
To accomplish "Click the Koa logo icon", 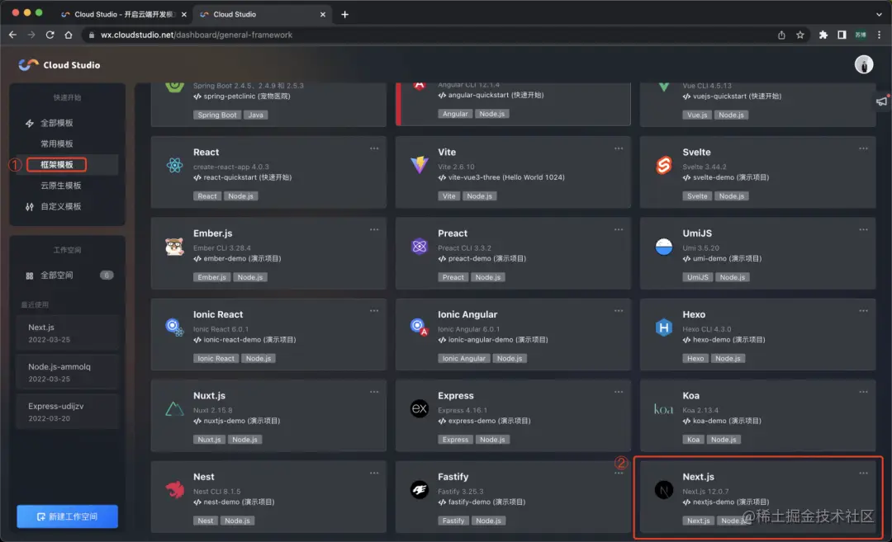I will [663, 409].
